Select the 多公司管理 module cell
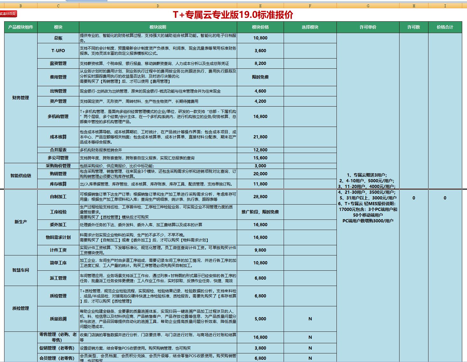This screenshot has width=467, height=362. pyautogui.click(x=58, y=158)
